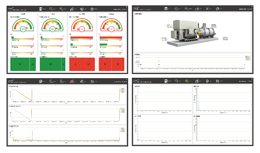Click first green health gauge dial
This screenshot has height=153, width=260.
click(23, 25)
